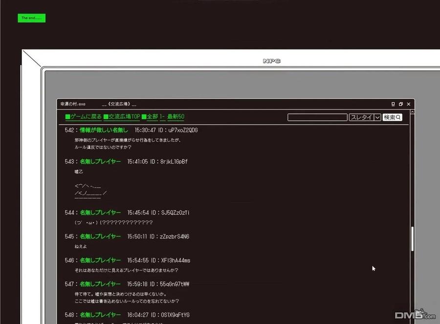Open the 'ゲームに戻る' link
The width and height of the screenshot is (440, 324).
click(x=83, y=117)
